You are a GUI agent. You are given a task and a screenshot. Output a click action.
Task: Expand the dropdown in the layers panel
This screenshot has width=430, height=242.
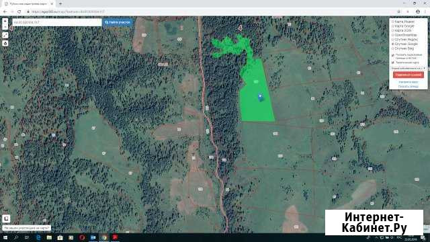click(x=408, y=68)
